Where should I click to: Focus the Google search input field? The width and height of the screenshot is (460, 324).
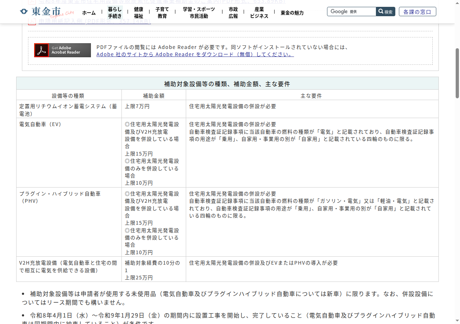click(x=351, y=12)
